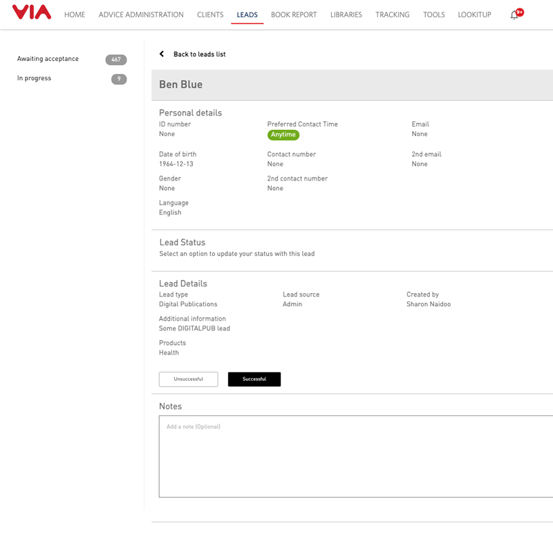The image size is (553, 553).
Task: Click the Notes heading
Action: tap(170, 406)
